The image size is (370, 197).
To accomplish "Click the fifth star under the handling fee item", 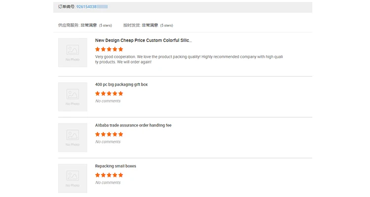I will pyautogui.click(x=121, y=134).
